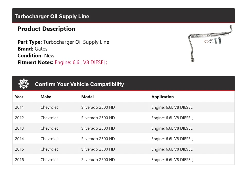Click the Product Description heading
The width and height of the screenshot is (247, 173).
point(46,29)
